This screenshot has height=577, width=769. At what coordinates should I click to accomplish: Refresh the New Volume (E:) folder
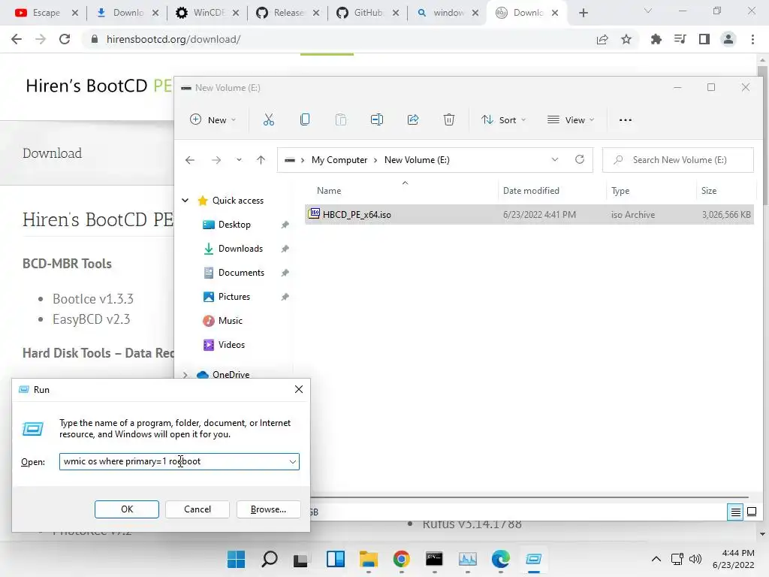click(x=580, y=159)
